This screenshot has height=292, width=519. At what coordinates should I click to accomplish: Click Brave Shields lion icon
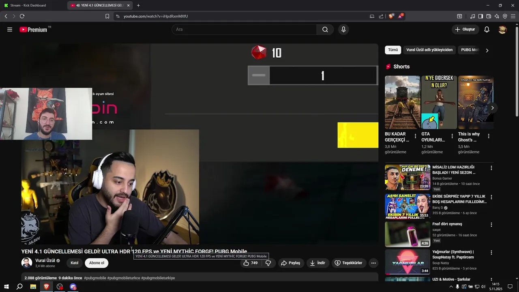point(391,16)
